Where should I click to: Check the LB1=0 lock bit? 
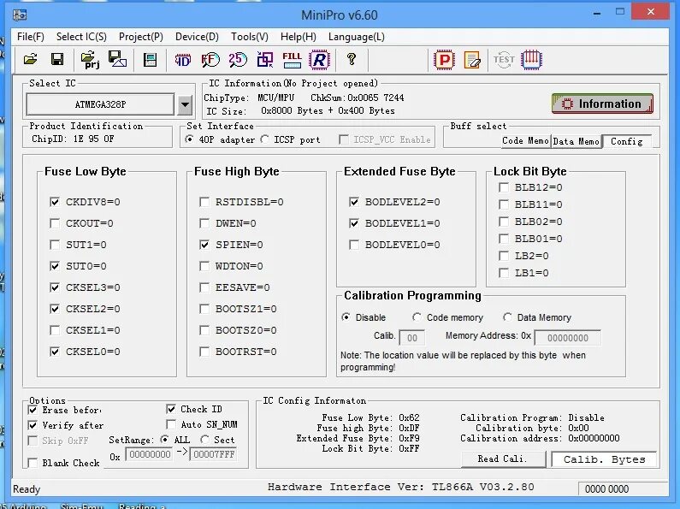[504, 273]
